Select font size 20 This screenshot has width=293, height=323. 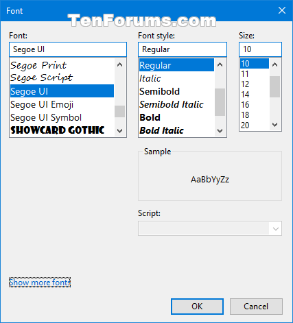255,125
